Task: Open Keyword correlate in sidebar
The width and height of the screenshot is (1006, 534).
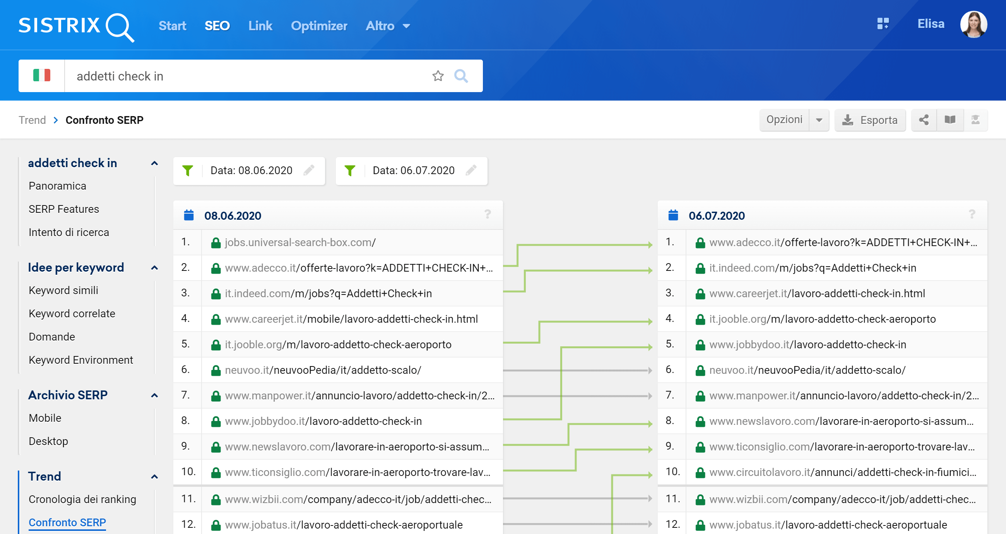Action: (x=72, y=314)
